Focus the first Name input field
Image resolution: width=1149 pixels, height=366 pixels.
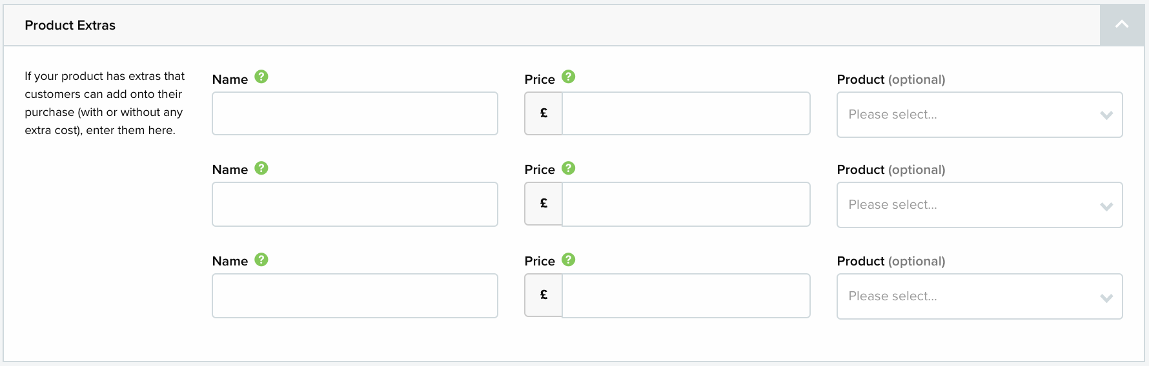355,113
